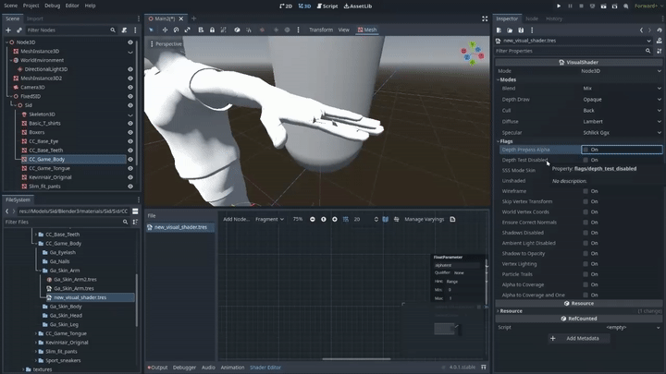Screen dimensions: 666x374
Task: Hide the CC_Game_Body node
Action: 130,160
